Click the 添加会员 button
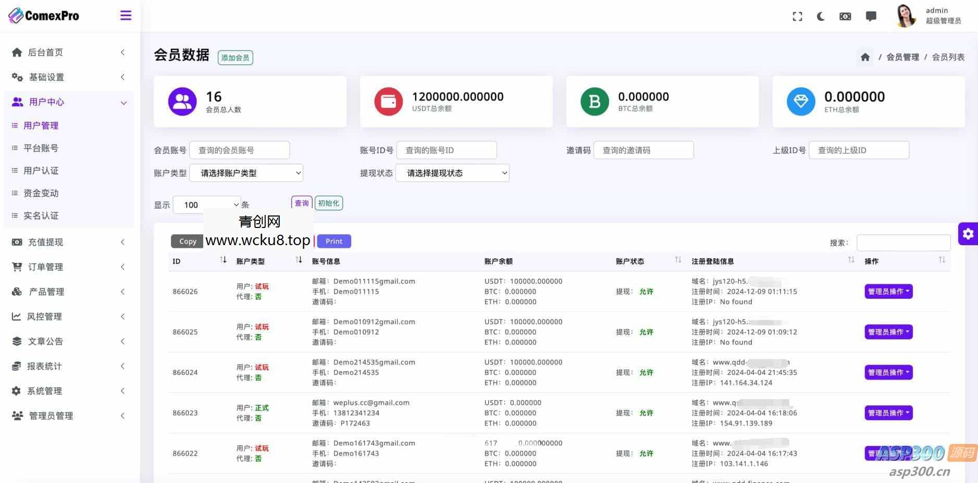Screen dimensions: 978x483 point(235,57)
